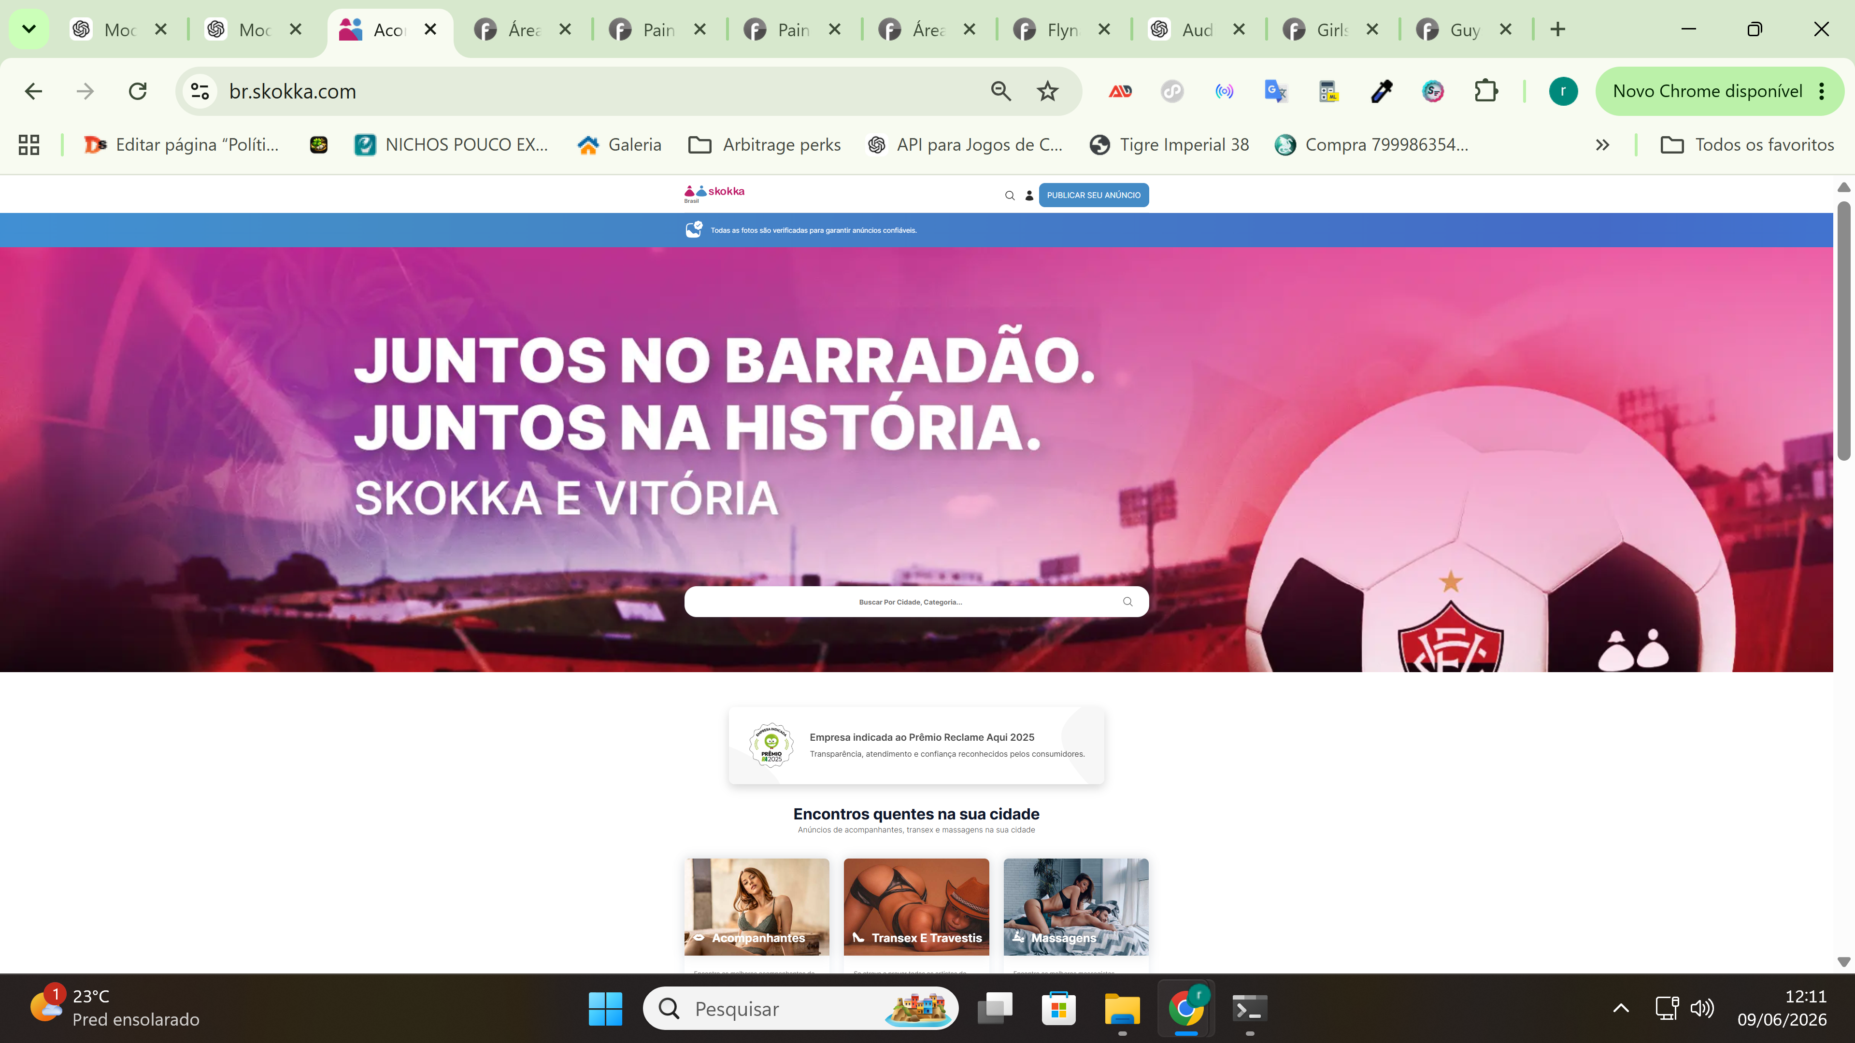
Task: Open the Reclame Aqui 2025 award card
Action: 916,745
